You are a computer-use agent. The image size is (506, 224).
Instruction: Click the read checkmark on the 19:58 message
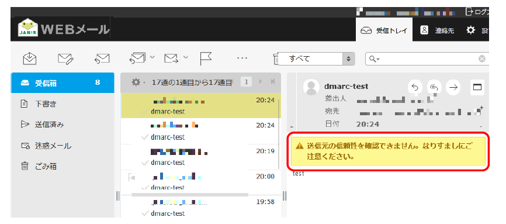tap(145, 213)
